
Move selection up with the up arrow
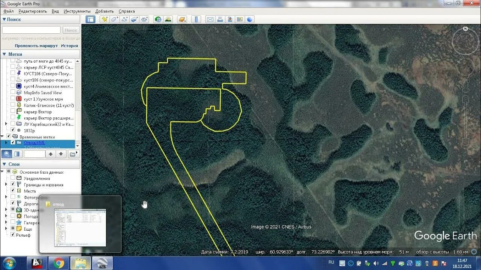pos(51,154)
